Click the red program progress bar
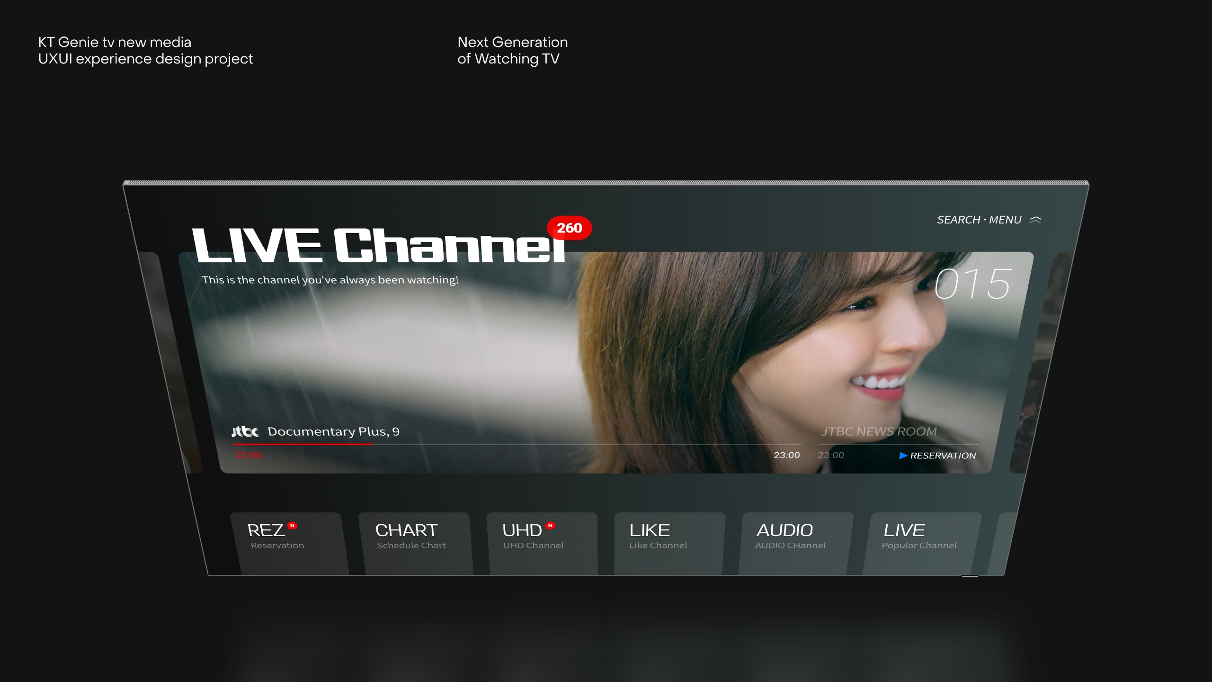This screenshot has width=1212, height=682. point(303,444)
